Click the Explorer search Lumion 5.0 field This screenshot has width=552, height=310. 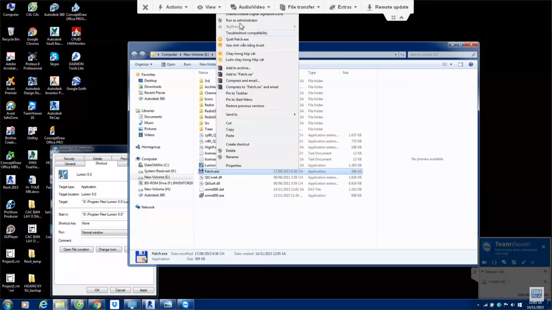pyautogui.click(x=440, y=55)
